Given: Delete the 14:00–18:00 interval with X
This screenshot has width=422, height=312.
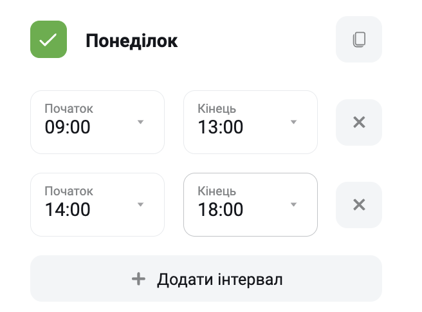Looking at the screenshot, I should click(x=359, y=205).
